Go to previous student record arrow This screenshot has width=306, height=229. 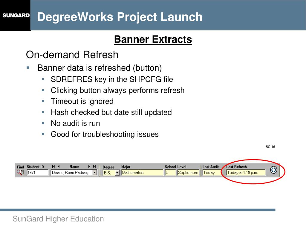point(59,166)
